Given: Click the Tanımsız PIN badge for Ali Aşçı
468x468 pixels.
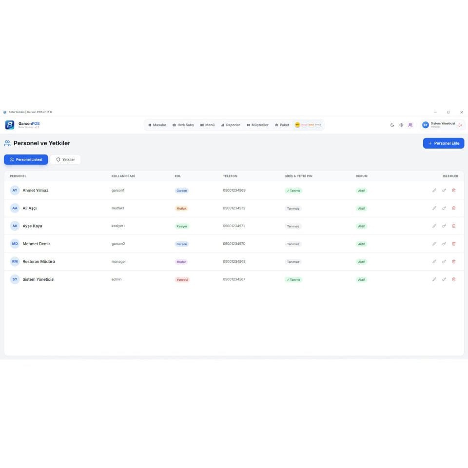Looking at the screenshot, I should 293,208.
